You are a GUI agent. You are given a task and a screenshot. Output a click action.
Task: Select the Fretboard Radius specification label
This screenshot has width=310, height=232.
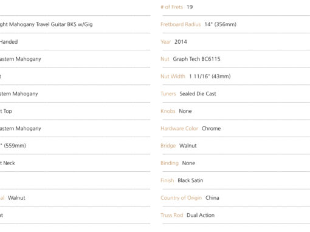(x=181, y=24)
